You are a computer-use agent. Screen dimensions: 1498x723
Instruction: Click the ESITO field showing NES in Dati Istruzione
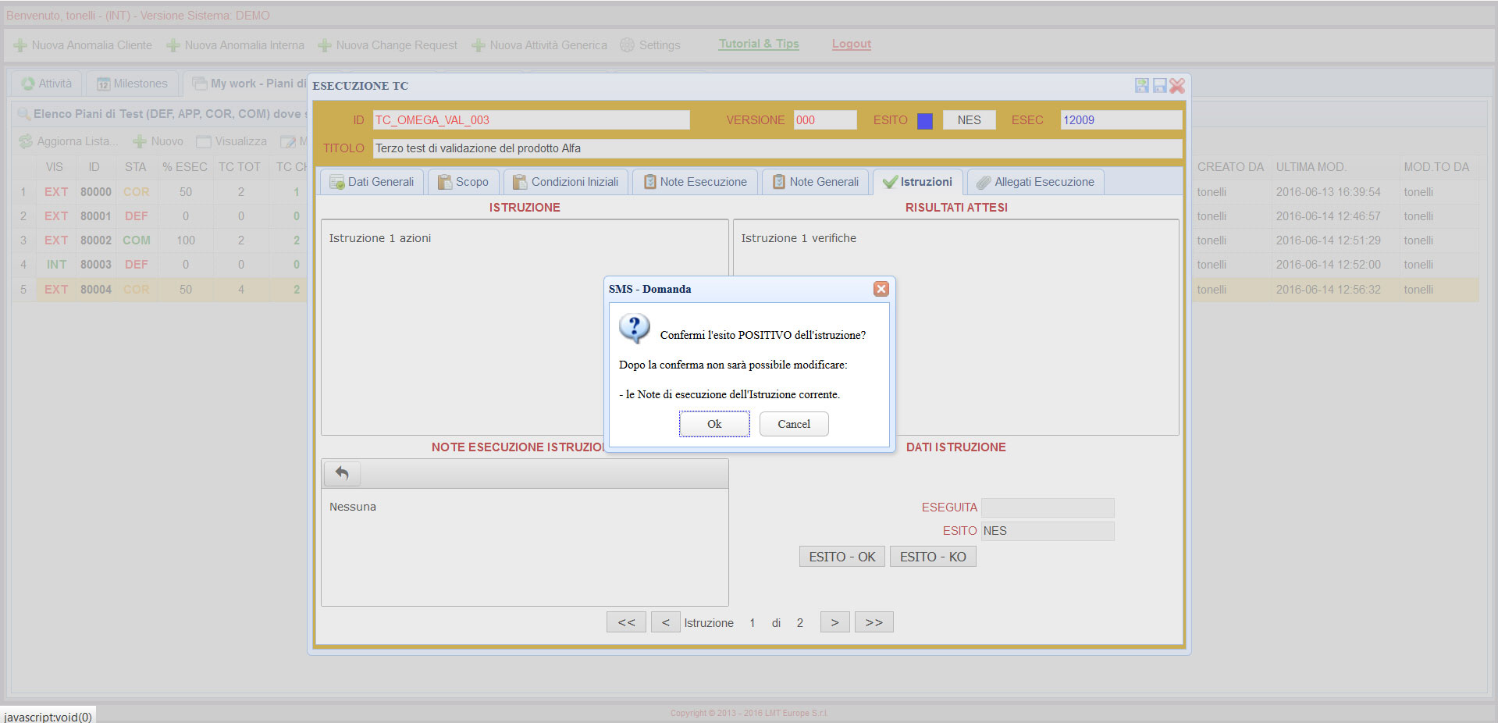[1048, 531]
